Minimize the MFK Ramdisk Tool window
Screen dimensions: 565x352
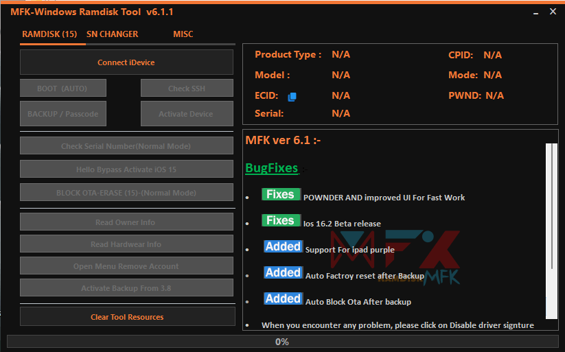click(535, 12)
